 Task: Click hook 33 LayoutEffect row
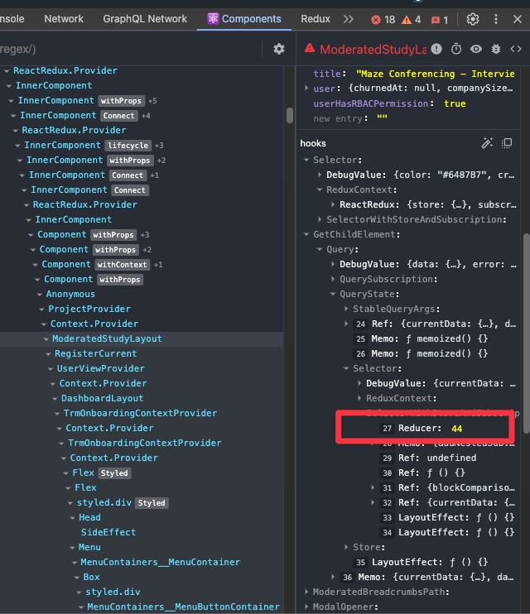coord(447,517)
